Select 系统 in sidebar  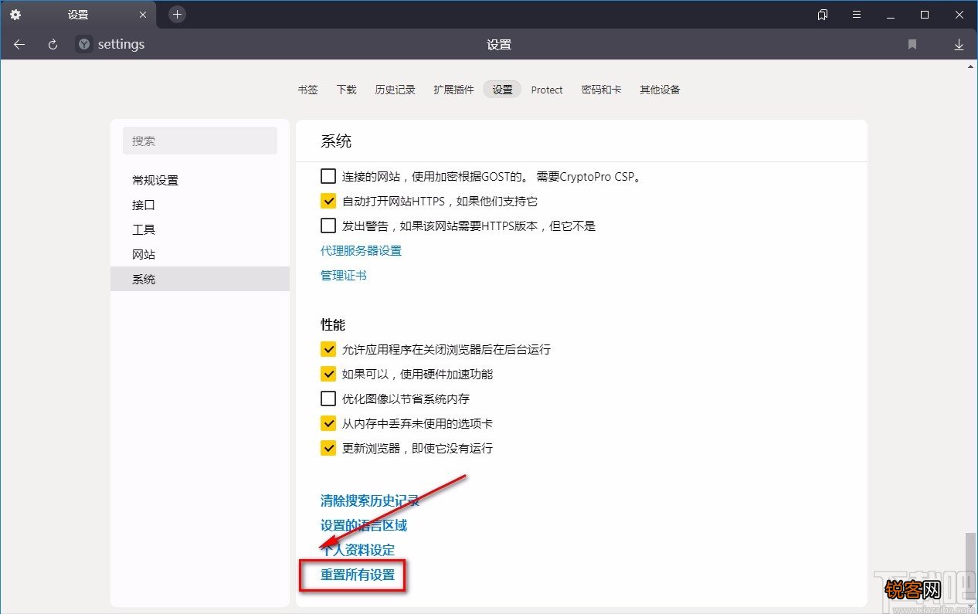(200, 279)
